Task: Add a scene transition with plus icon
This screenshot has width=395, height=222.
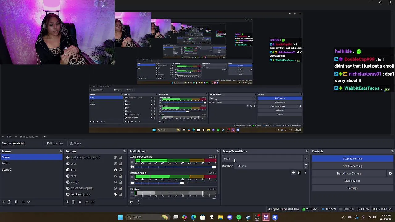Action: (x=293, y=173)
